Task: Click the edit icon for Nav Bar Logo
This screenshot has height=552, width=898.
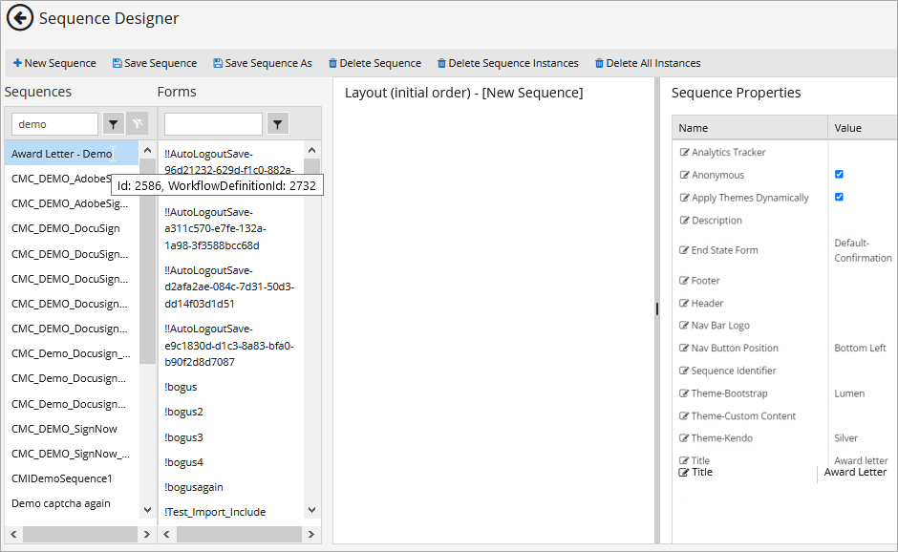Action: pos(684,326)
